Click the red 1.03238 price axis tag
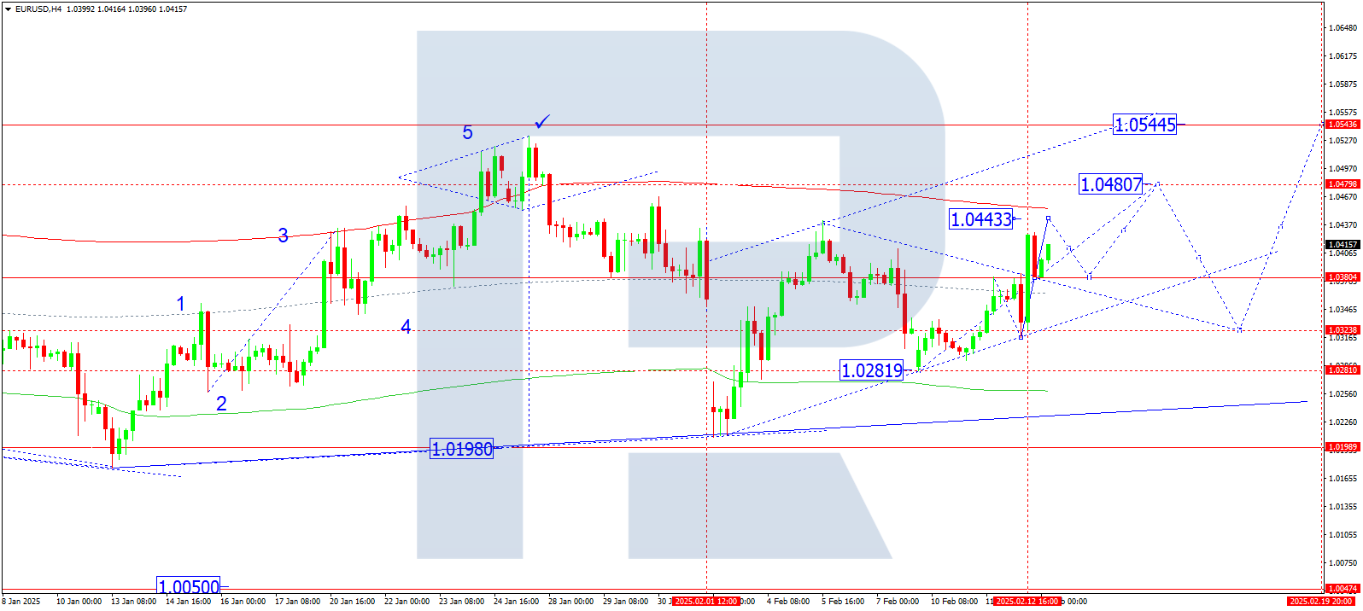 [x=1343, y=330]
